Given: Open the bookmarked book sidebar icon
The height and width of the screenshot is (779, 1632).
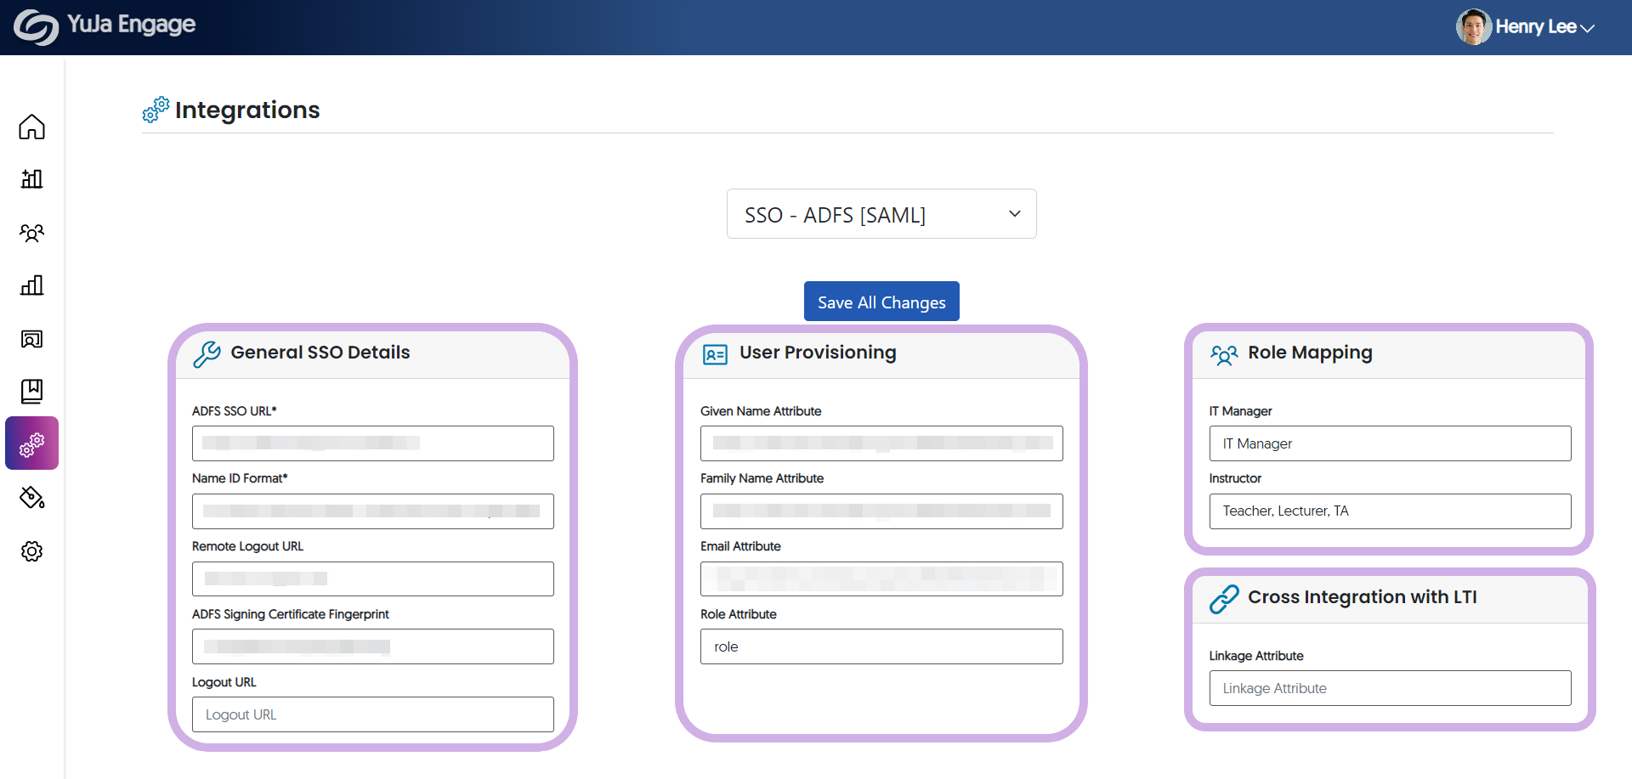Looking at the screenshot, I should [31, 391].
